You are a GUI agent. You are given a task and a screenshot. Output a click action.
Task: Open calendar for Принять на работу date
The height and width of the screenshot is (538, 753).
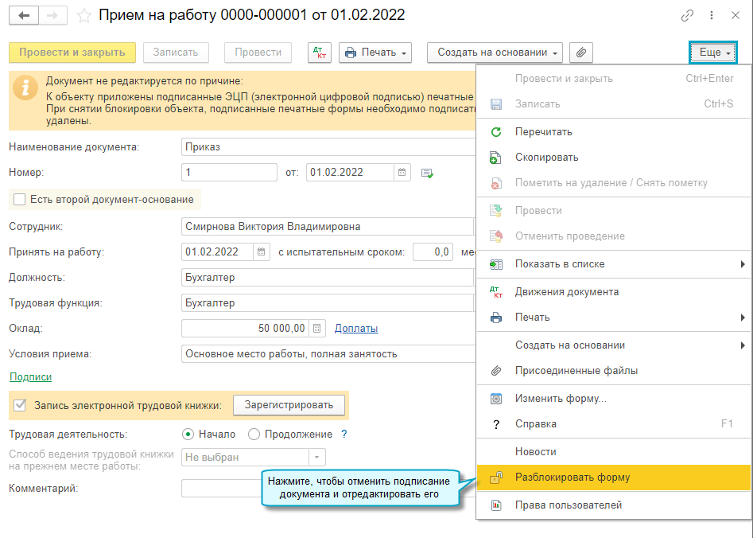click(x=262, y=252)
